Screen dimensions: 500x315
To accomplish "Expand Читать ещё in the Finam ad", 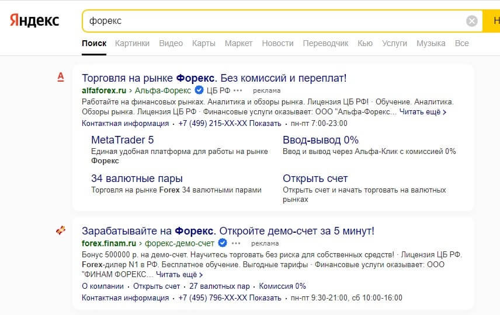I will [179, 275].
